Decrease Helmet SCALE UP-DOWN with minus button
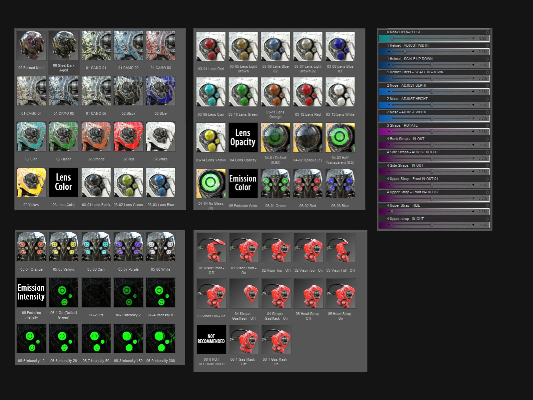Viewport: 533px width, 400px height. pyautogui.click(x=389, y=65)
